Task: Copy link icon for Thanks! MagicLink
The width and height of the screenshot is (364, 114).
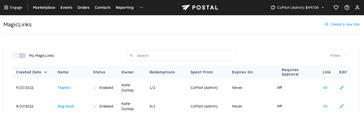Action: pos(325,88)
